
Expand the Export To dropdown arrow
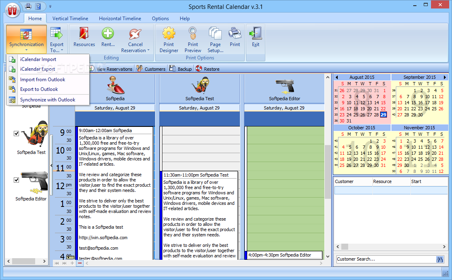(62, 50)
